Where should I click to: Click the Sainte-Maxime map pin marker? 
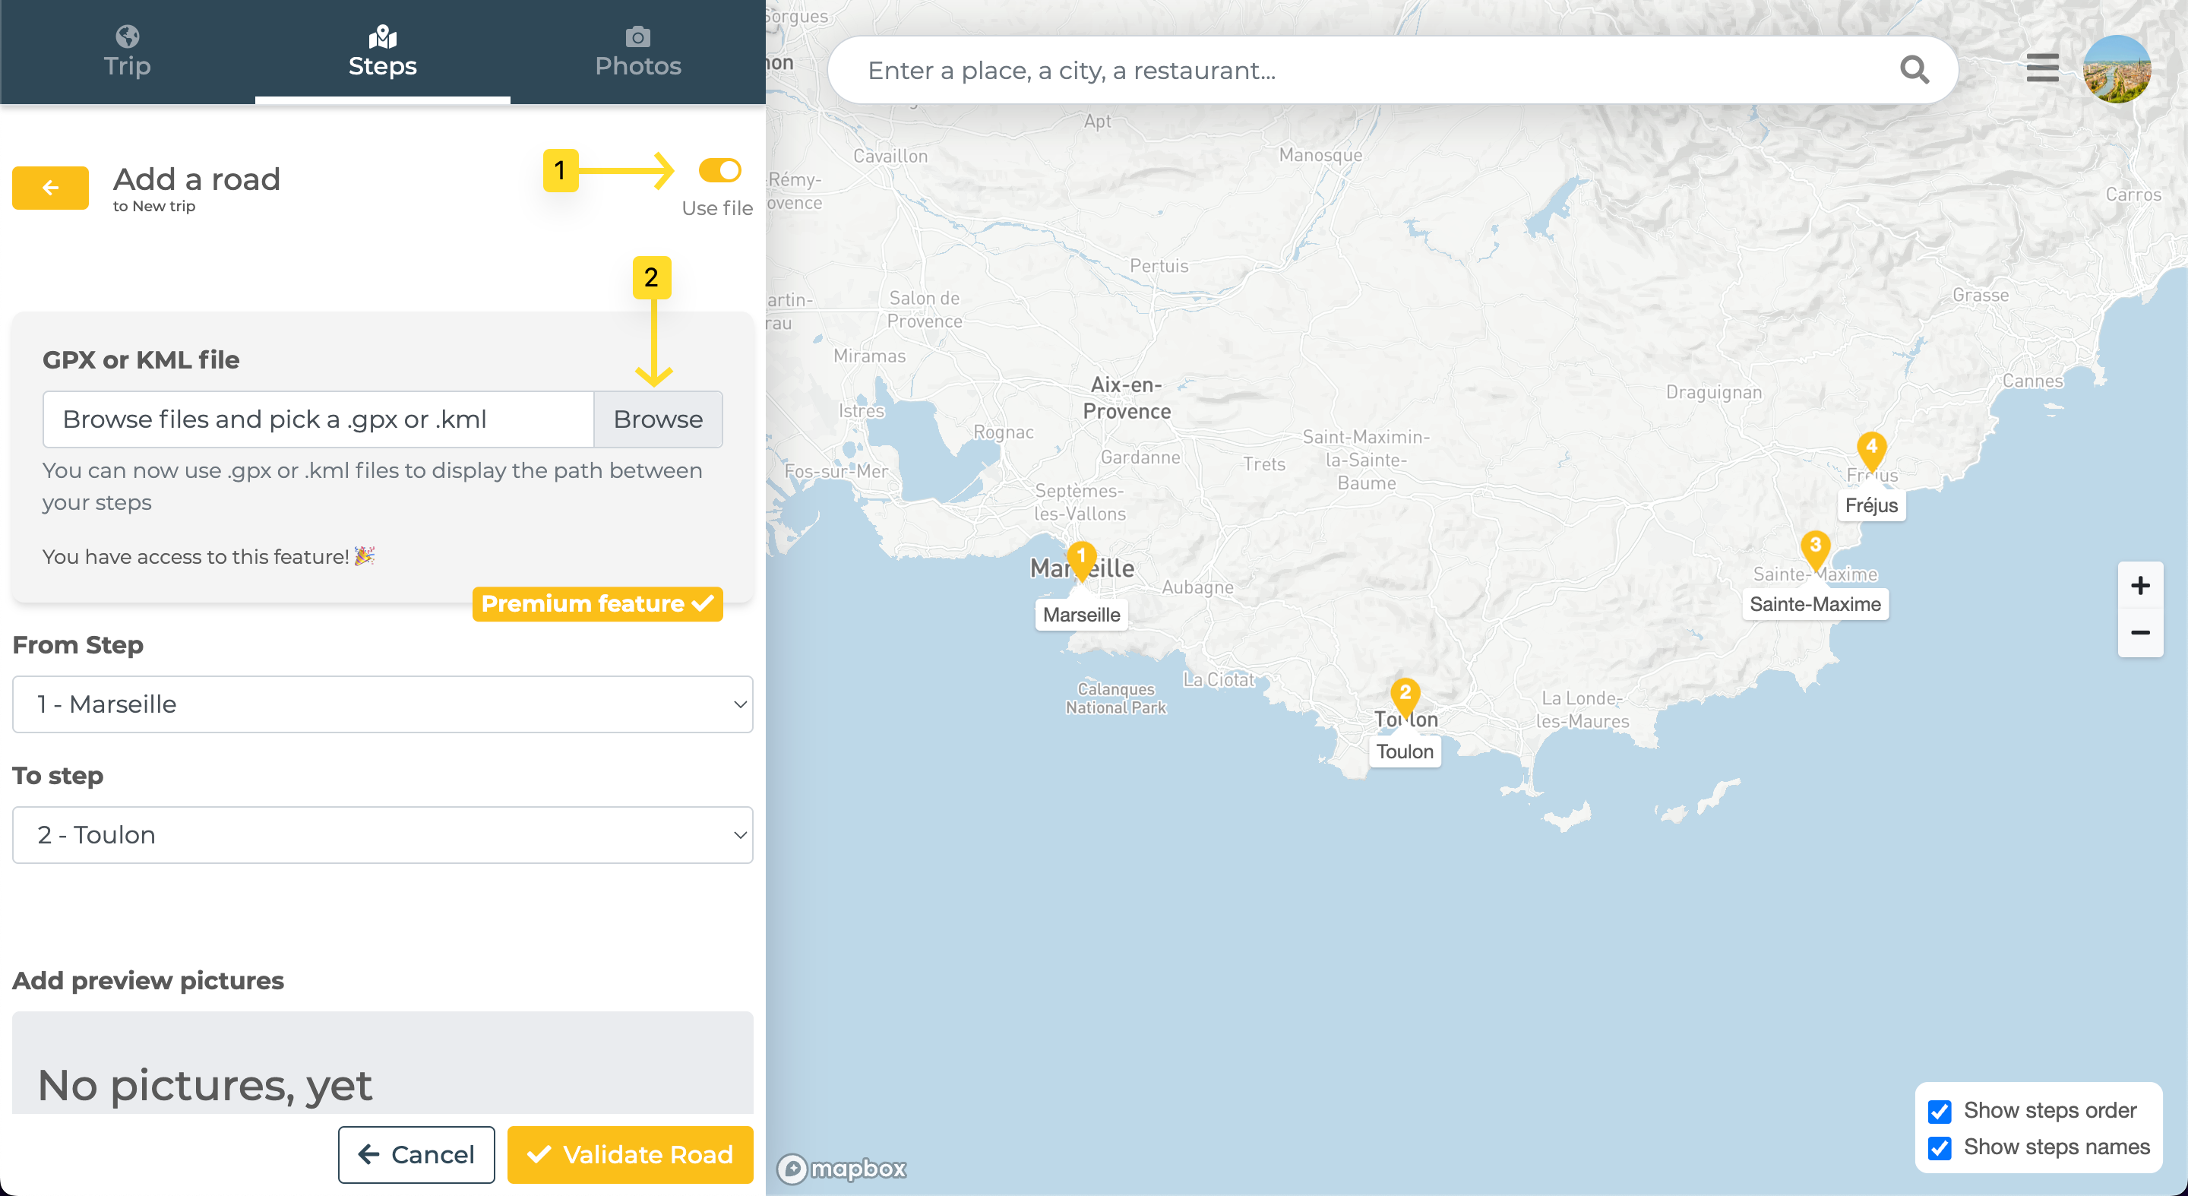[x=1815, y=548]
